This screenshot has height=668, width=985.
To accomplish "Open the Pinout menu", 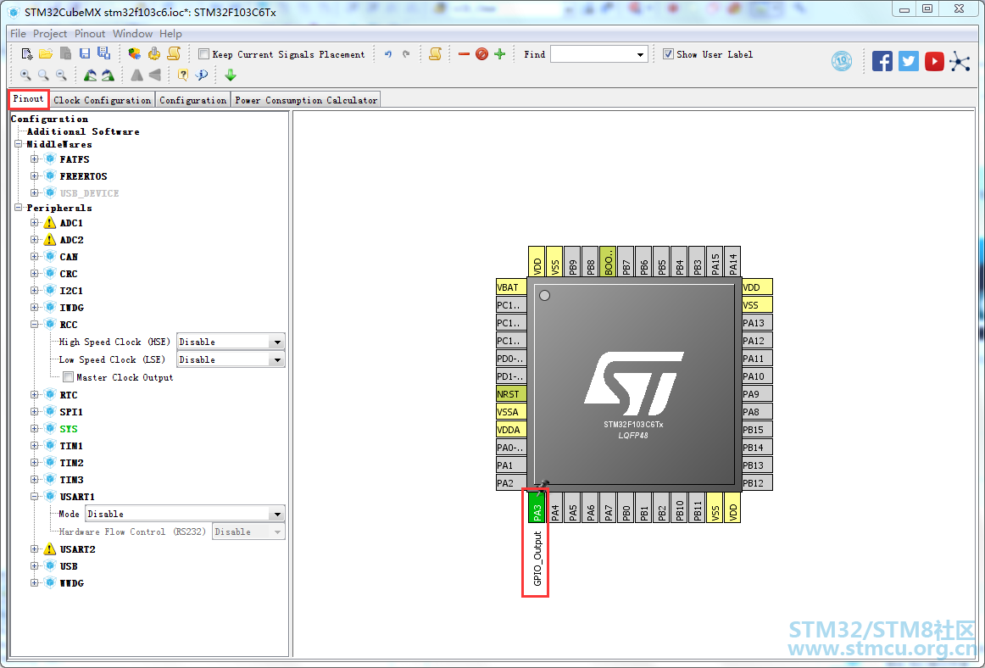I will click(90, 34).
